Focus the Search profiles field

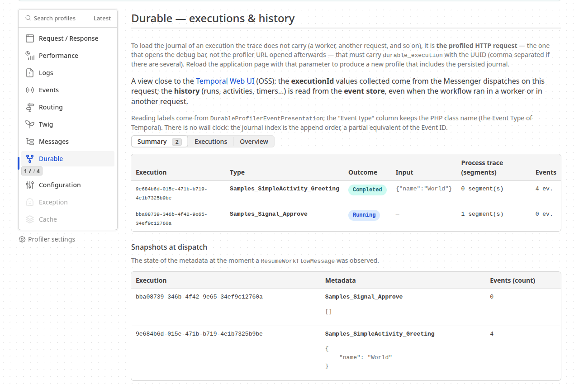click(x=55, y=18)
